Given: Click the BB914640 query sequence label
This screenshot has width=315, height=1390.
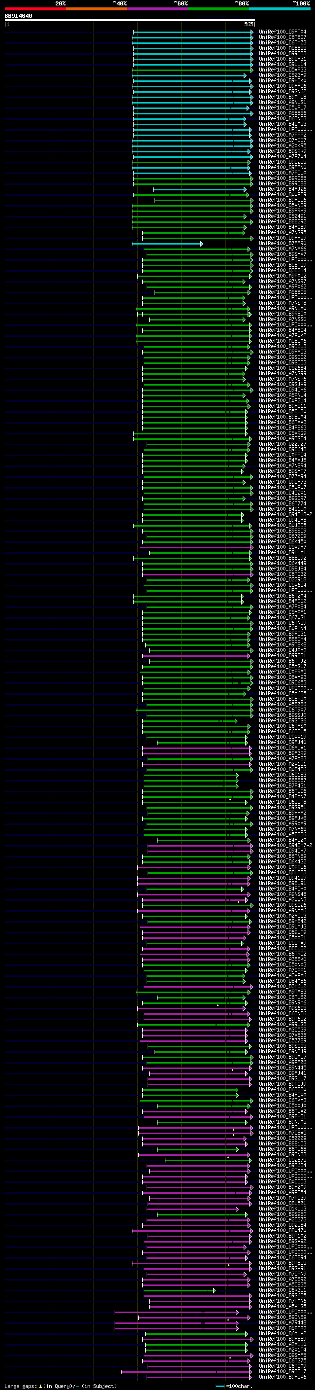Looking at the screenshot, I should pos(18,16).
